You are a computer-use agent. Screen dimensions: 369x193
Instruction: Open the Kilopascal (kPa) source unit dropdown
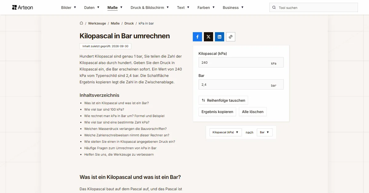coord(226,132)
